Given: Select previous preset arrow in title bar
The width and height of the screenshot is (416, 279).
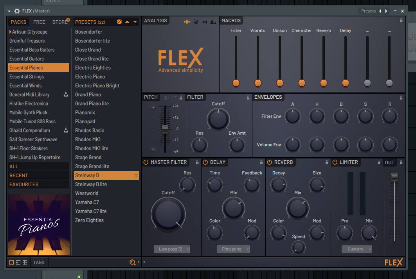Looking at the screenshot, I should [x=380, y=11].
